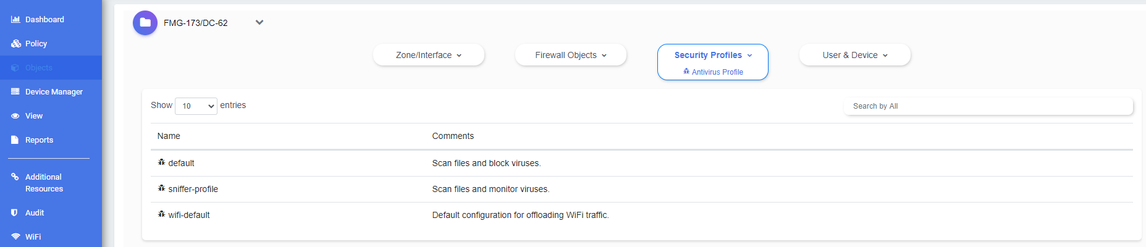This screenshot has height=247, width=1146.
Task: Click the Search by All field
Action: pos(988,106)
